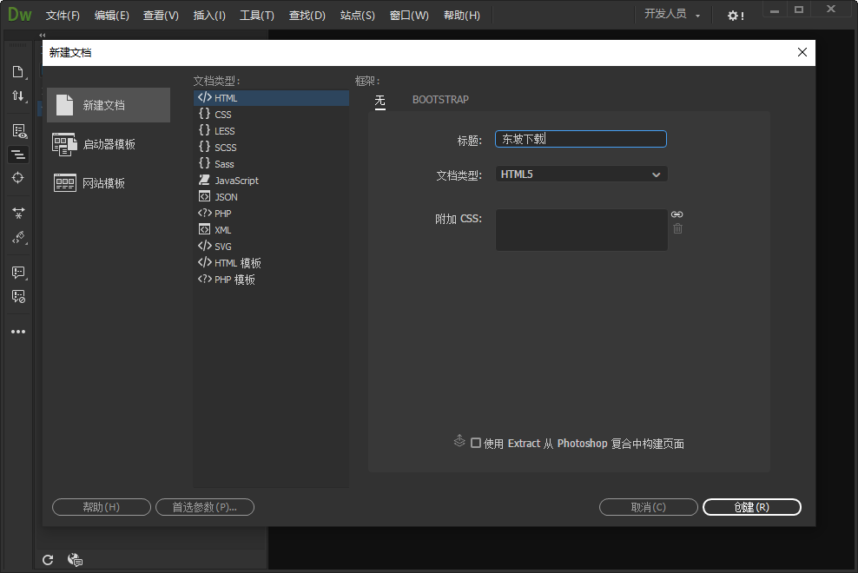Click the 创建(R) create button

(x=752, y=507)
